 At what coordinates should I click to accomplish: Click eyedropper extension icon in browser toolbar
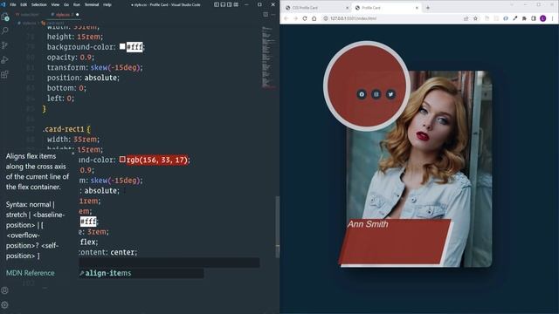514,18
